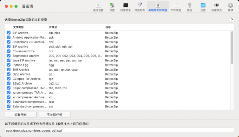239x137 pixels.
Task: Toggle the ZIP Archive pk3, pk4 checkbox
Action: pyautogui.click(x=9, y=46)
